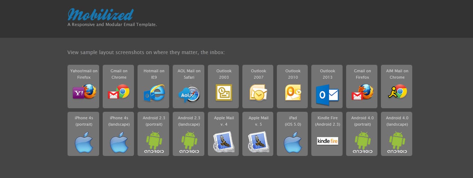Click the "Yahoo!mail on Firefox" label
473x178 pixels.
(84, 74)
